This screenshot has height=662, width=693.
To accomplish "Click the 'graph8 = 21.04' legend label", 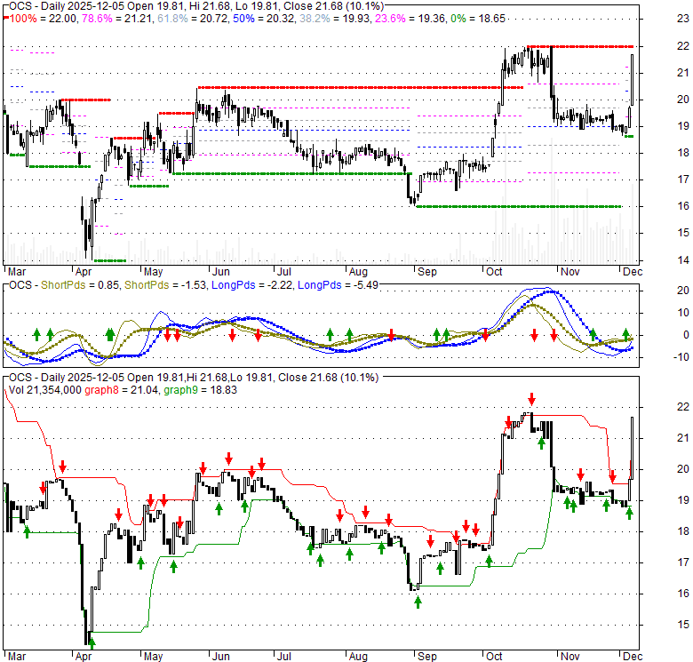I will click(122, 390).
